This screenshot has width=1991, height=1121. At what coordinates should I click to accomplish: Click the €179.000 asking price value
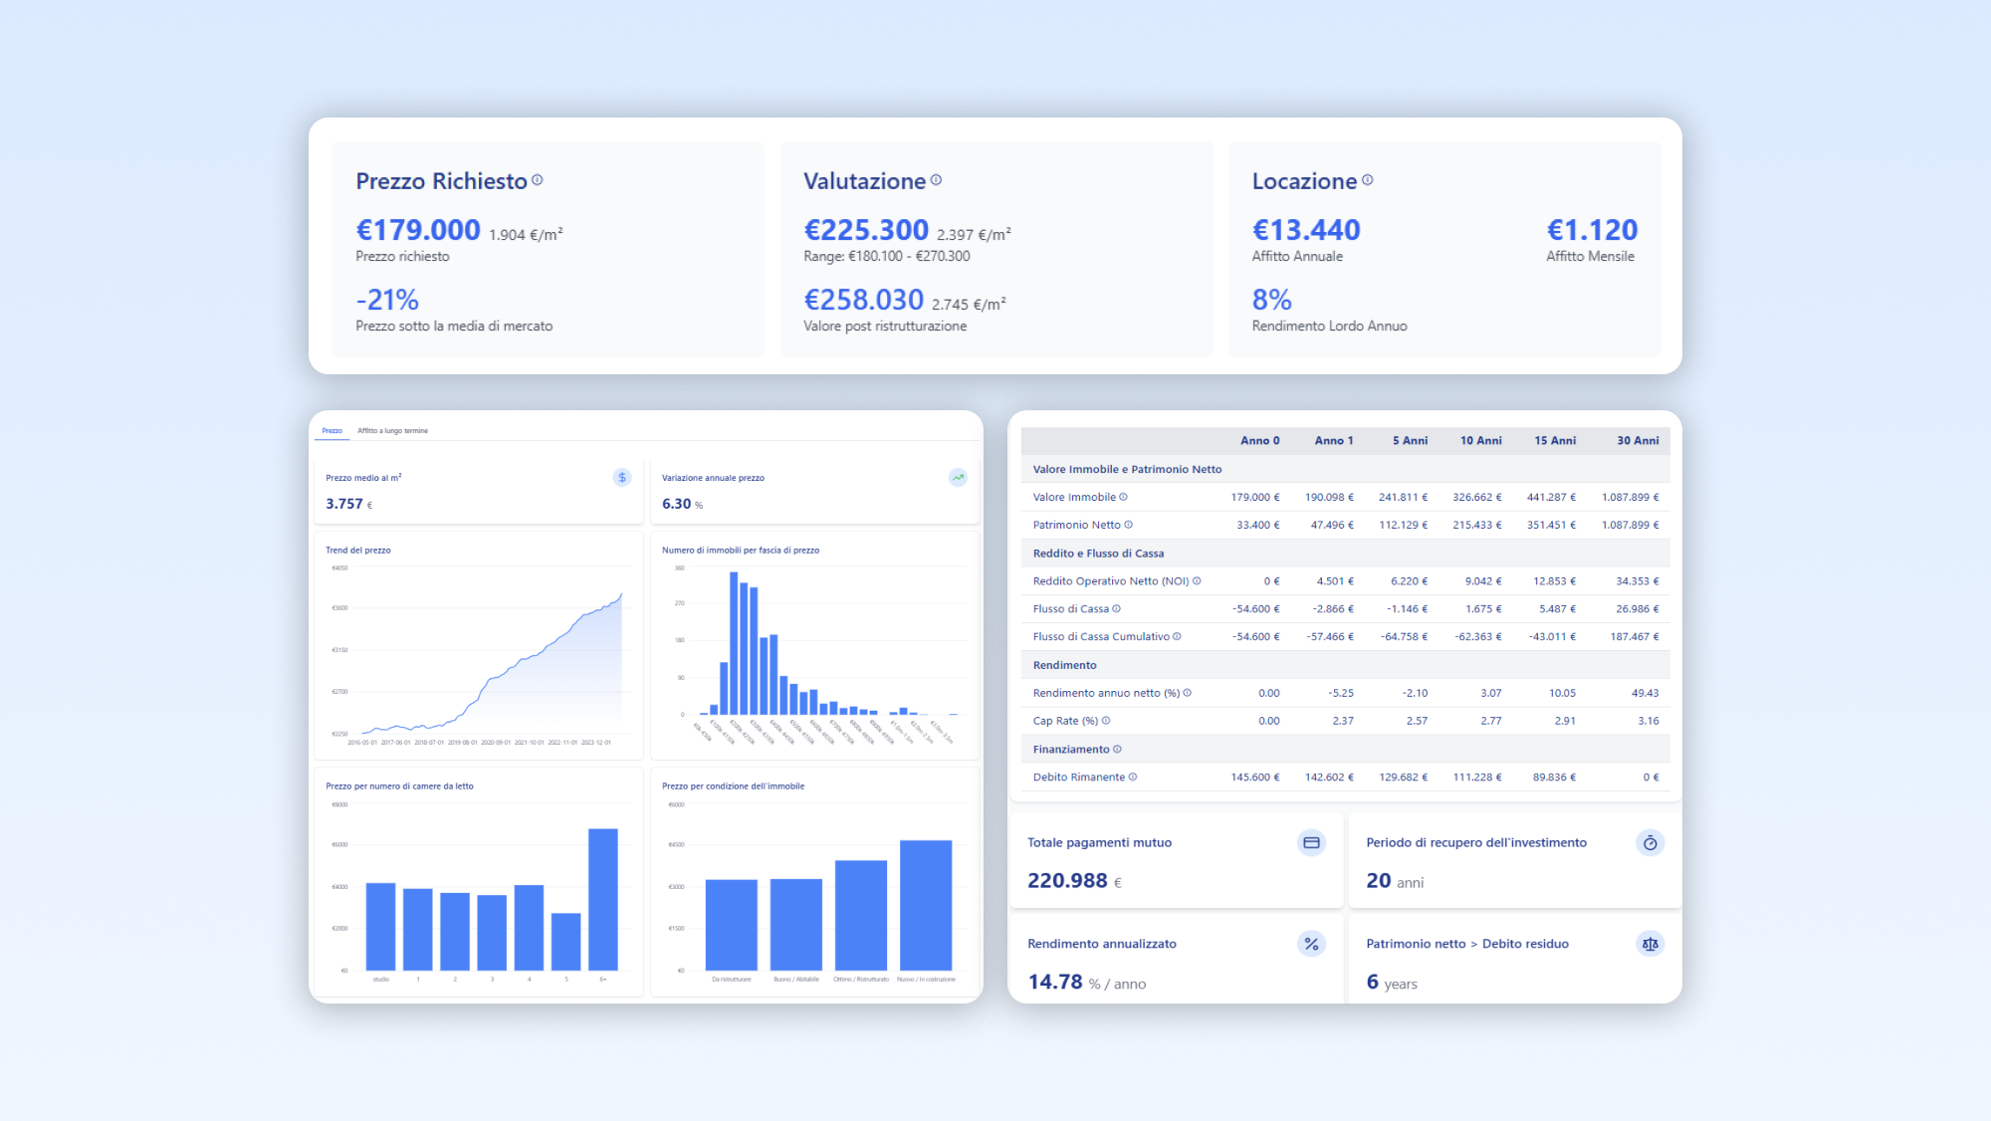point(418,230)
